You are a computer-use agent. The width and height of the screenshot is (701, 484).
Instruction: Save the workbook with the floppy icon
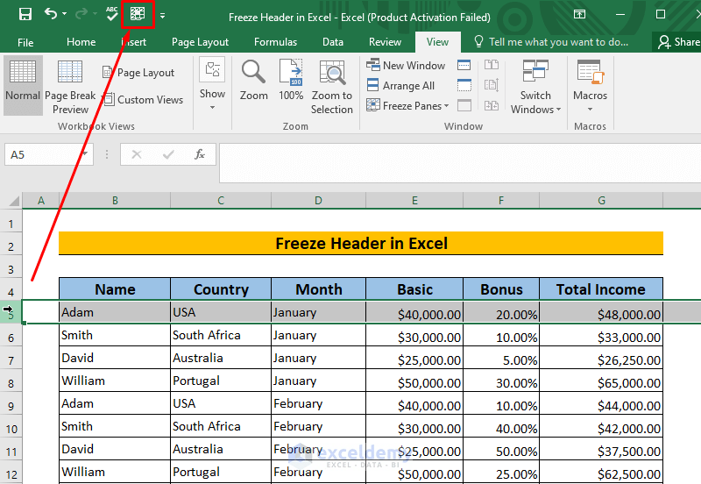(25, 14)
